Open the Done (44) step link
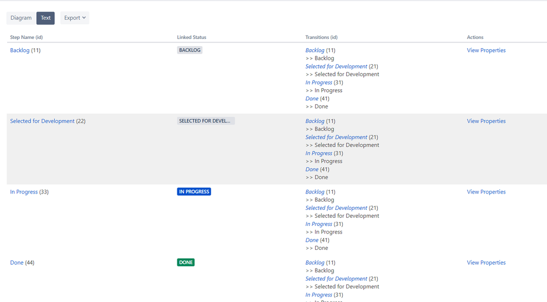The width and height of the screenshot is (547, 302). coord(17,263)
